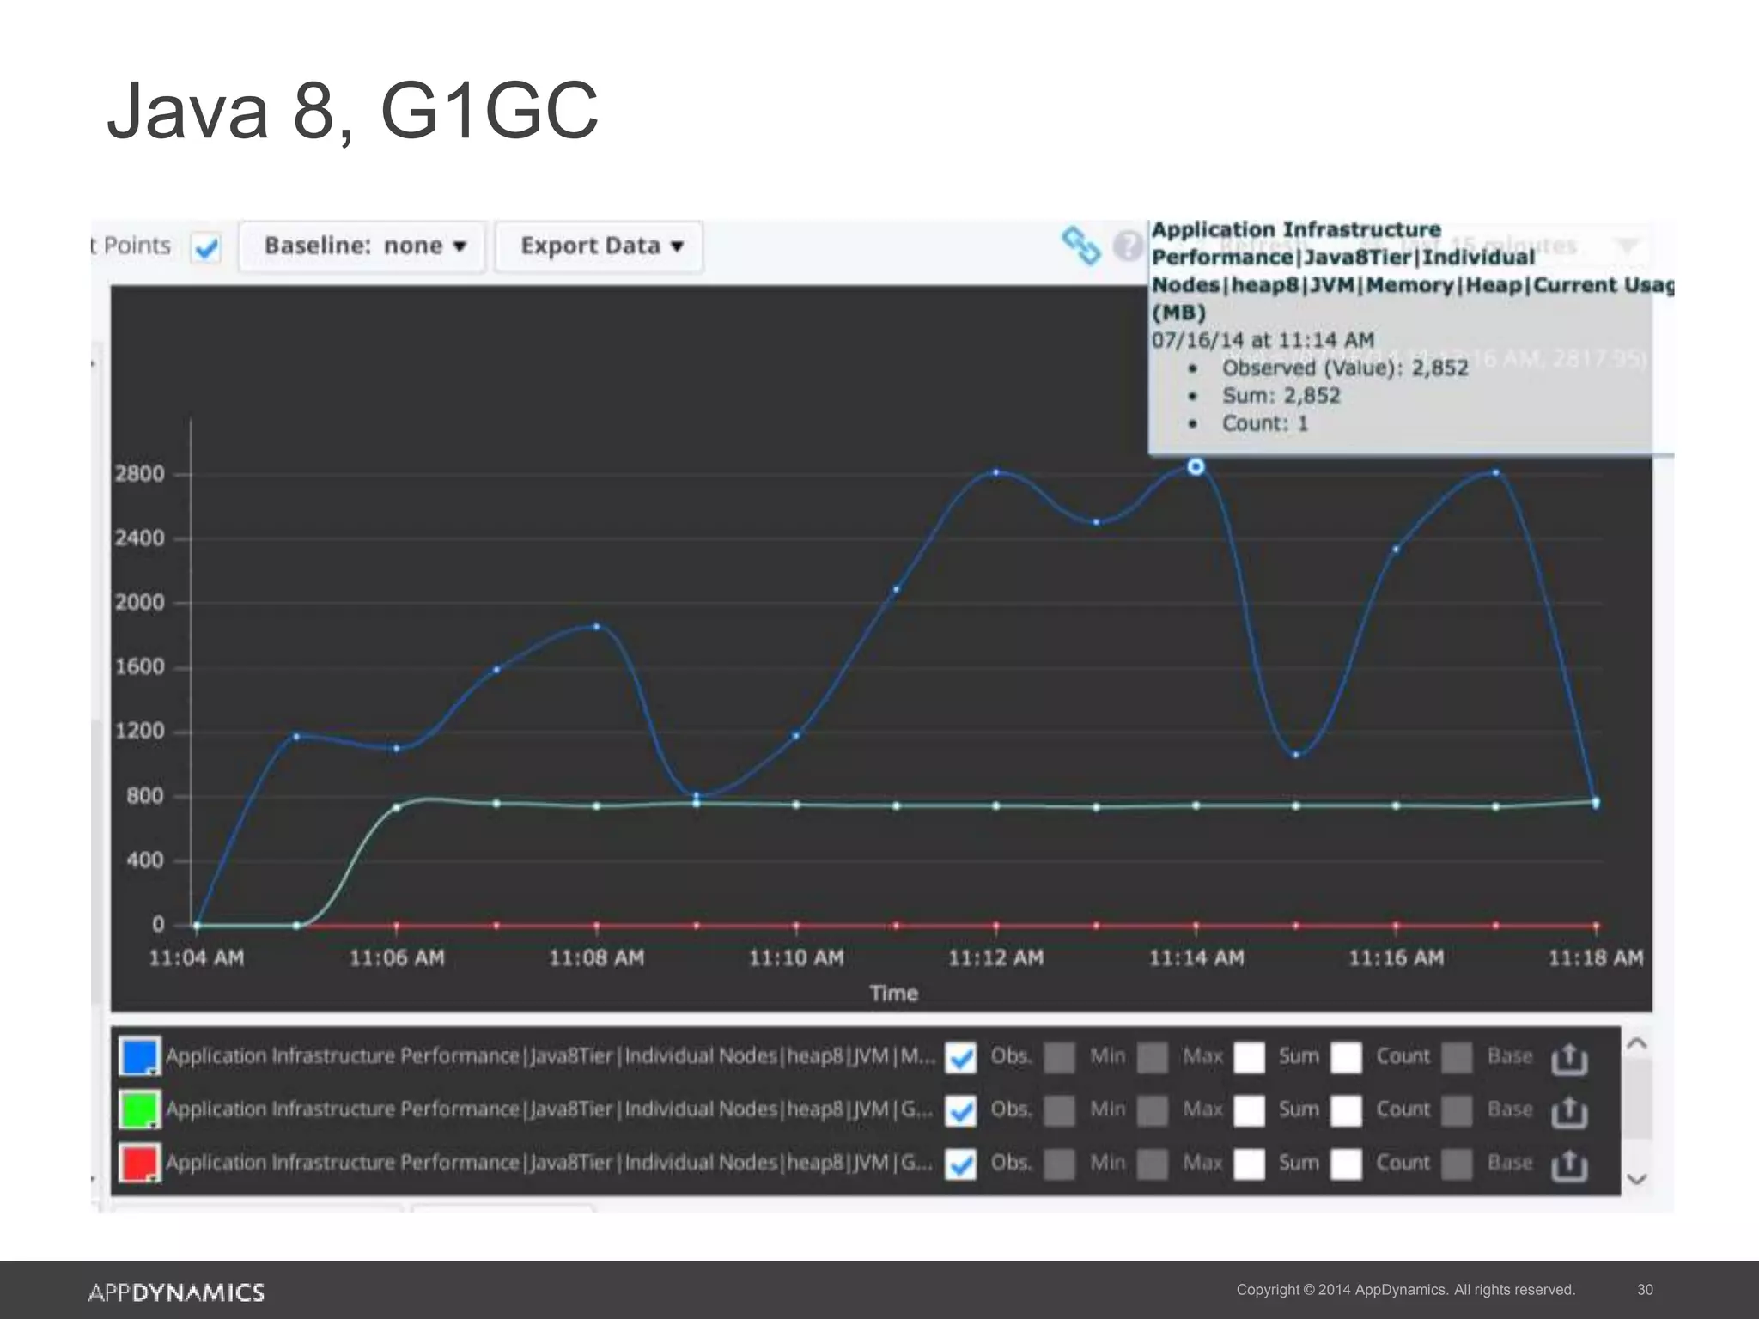Click green data point at 11:06 AM
The image size is (1759, 1319).
(396, 807)
